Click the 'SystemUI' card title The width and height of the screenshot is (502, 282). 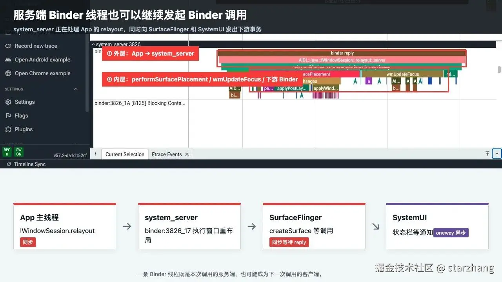click(409, 217)
